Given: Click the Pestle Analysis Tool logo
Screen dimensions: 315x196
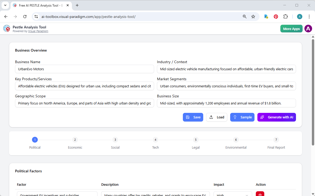Looking at the screenshot, I should click(x=7, y=28).
